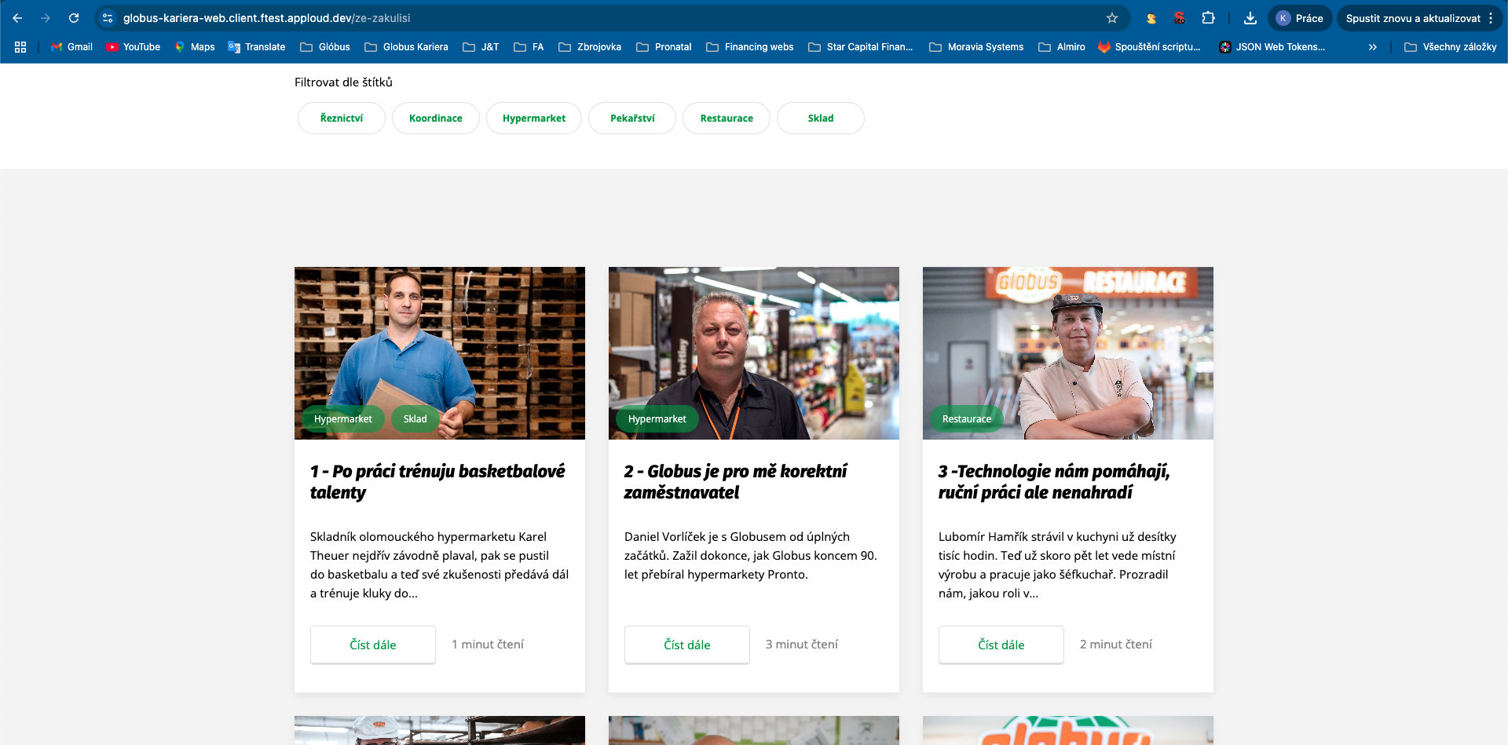Open the apps grid in bookmarks bar
The height and width of the screenshot is (745, 1508).
coord(20,47)
